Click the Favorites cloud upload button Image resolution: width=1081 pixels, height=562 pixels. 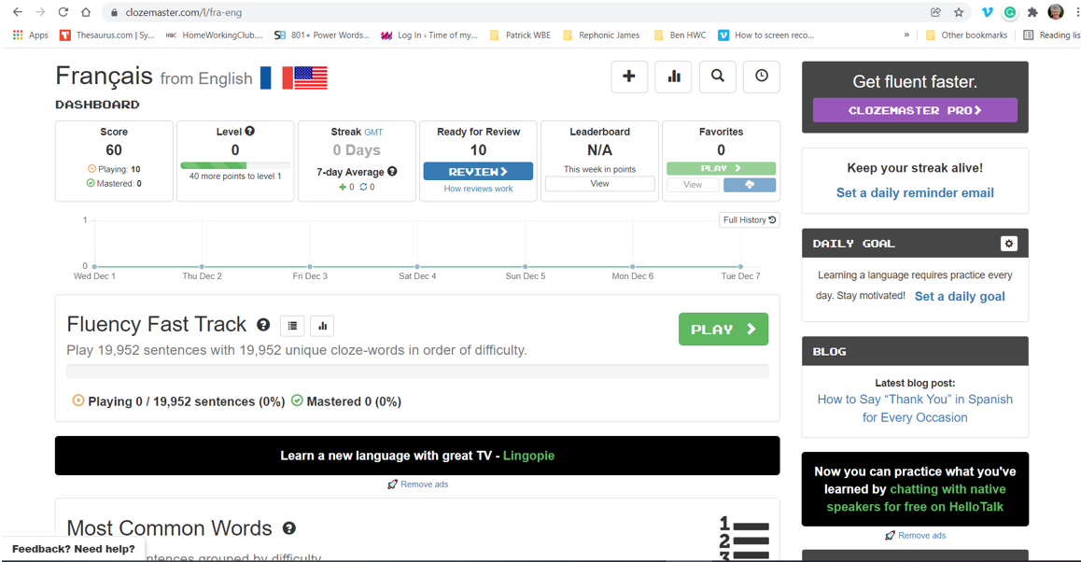click(x=750, y=185)
